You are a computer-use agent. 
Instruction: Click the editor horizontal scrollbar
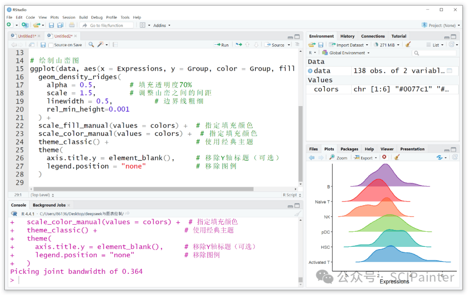click(143, 189)
